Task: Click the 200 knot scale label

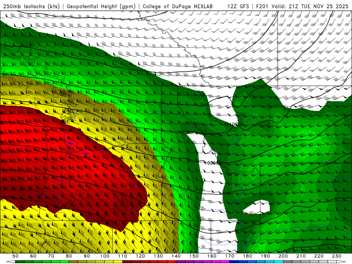Action: click(x=283, y=256)
